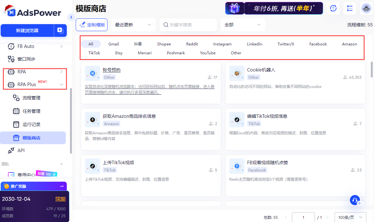The image size is (374, 222).
Task: Click the 关键字搜索 search input field
Action: click(x=188, y=24)
